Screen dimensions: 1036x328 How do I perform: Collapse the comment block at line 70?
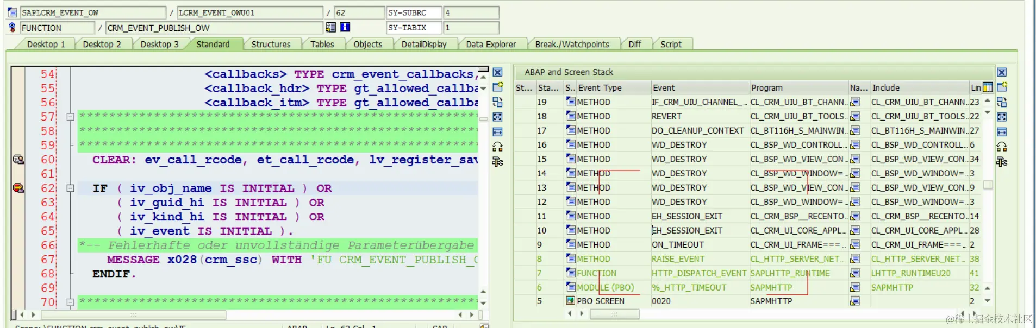(x=70, y=302)
